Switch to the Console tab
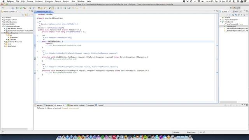 click(x=100, y=105)
